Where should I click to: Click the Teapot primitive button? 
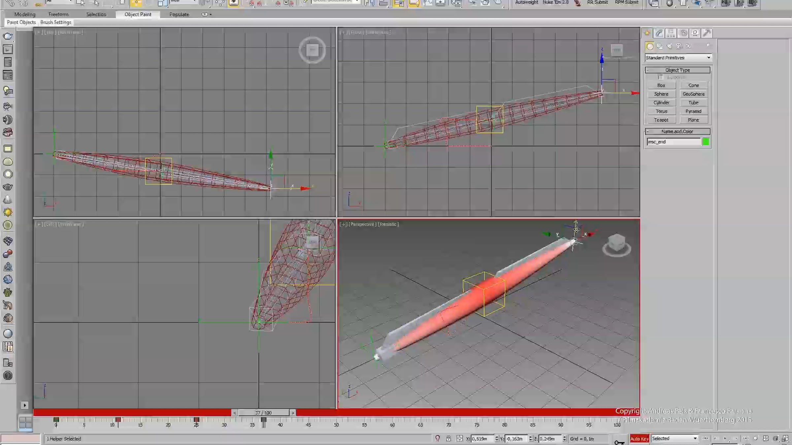[x=661, y=120]
